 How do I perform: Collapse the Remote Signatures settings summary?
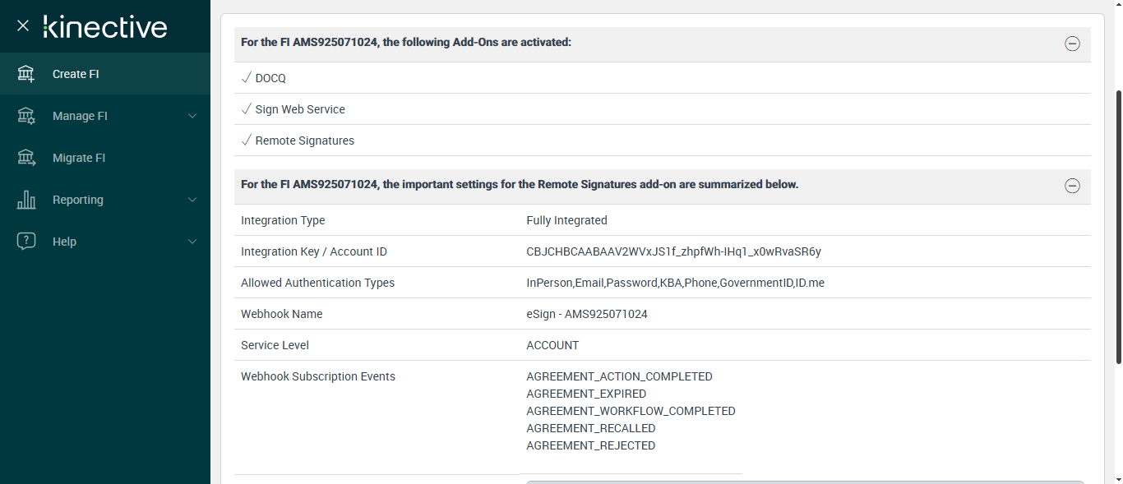[1072, 186]
